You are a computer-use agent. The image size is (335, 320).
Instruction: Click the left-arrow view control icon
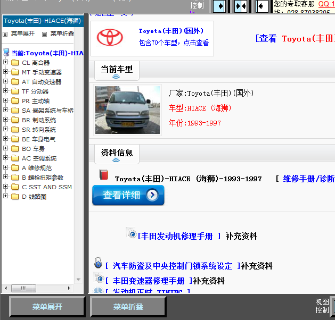pyautogui.click(x=262, y=6)
